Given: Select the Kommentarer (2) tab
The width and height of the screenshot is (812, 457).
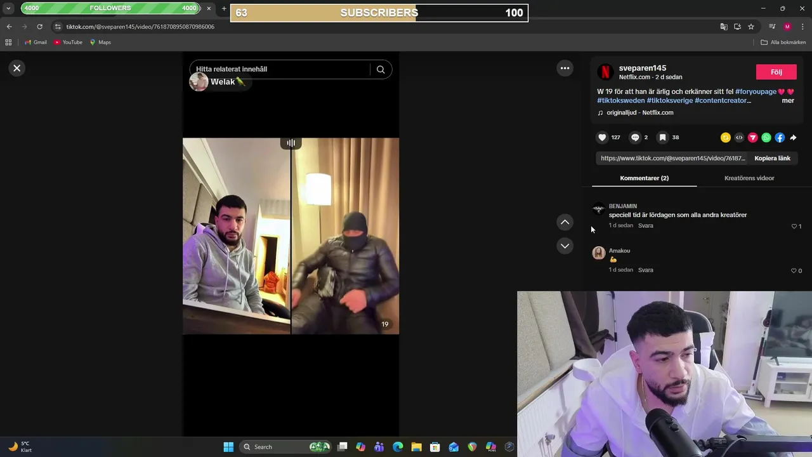Looking at the screenshot, I should point(644,178).
